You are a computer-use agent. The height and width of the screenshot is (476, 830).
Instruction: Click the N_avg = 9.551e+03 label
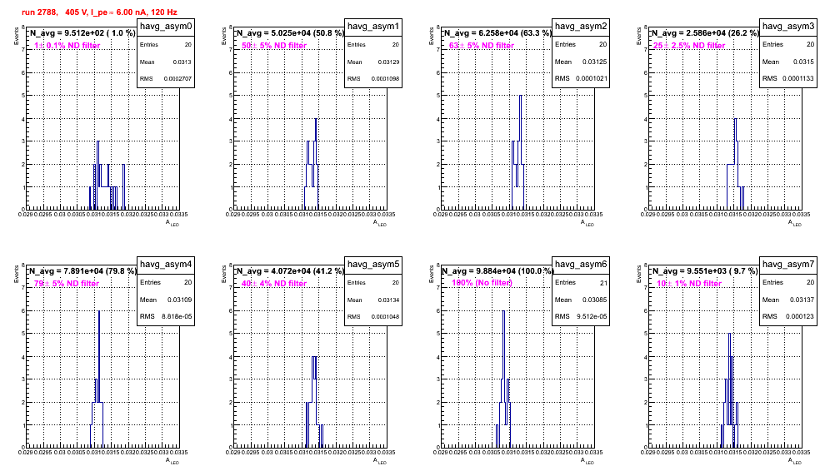click(x=705, y=271)
